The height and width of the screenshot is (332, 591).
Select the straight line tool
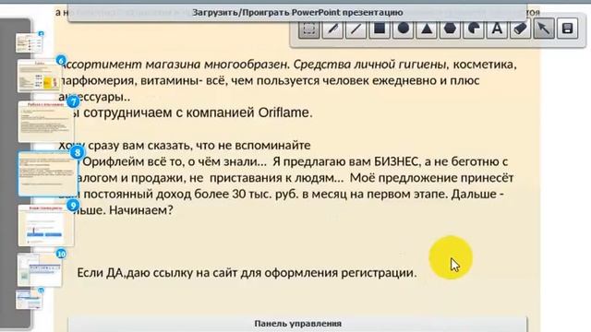coord(356,29)
